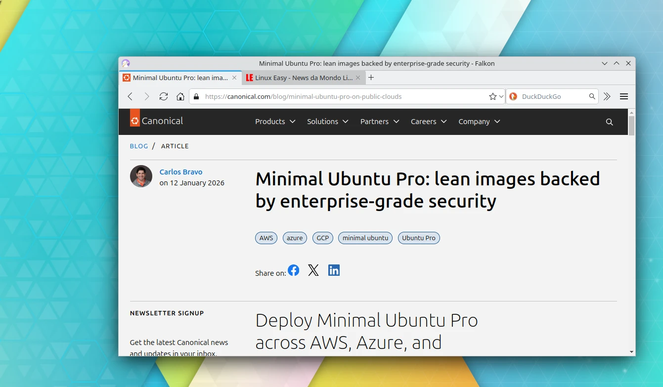This screenshot has height=387, width=663.
Task: Expand the Company dropdown
Action: [x=478, y=122]
